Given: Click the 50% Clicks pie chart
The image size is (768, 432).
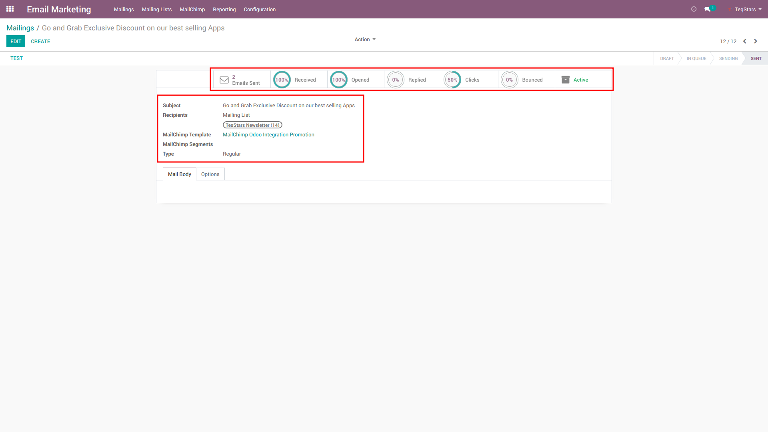Looking at the screenshot, I should tap(452, 80).
